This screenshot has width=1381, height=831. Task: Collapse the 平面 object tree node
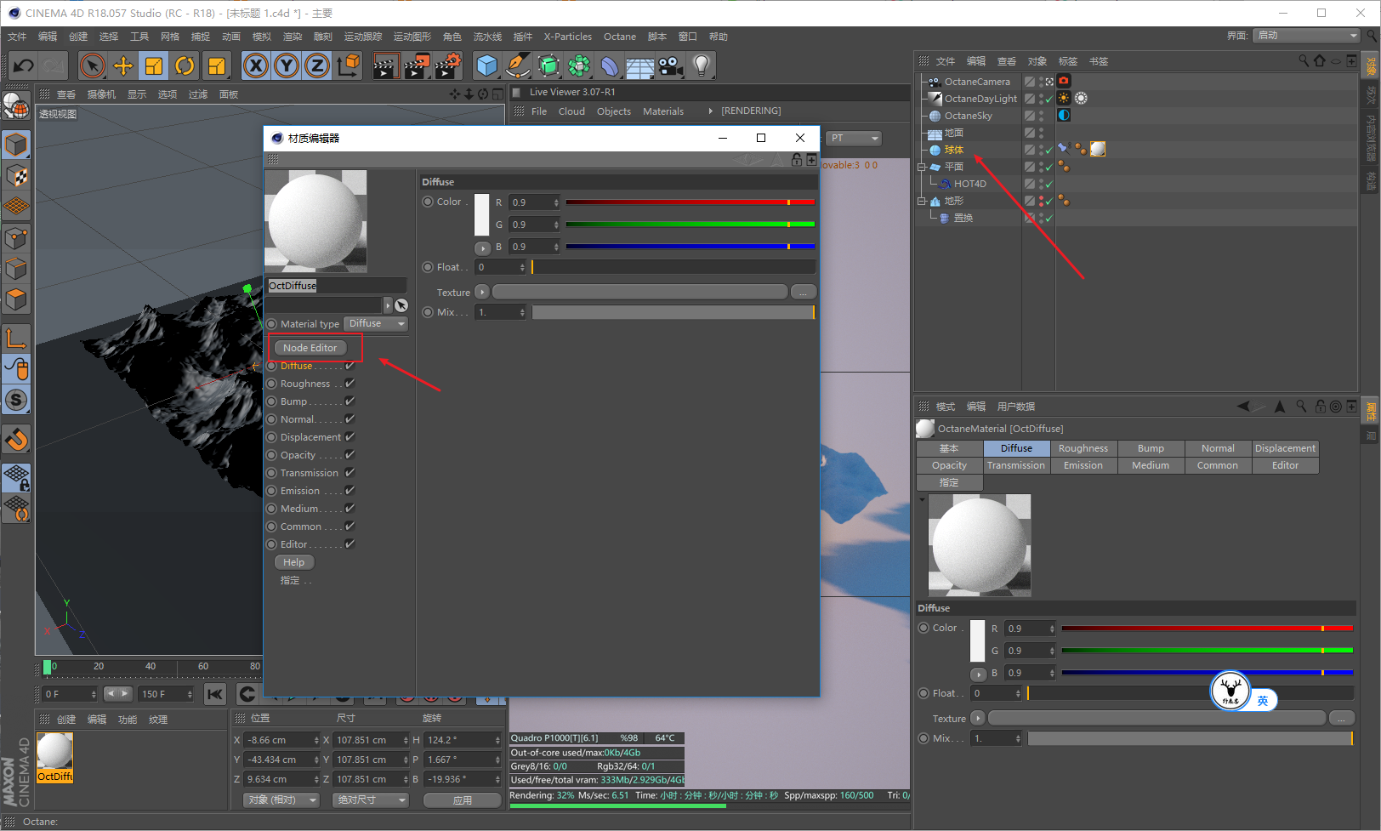[x=922, y=167]
